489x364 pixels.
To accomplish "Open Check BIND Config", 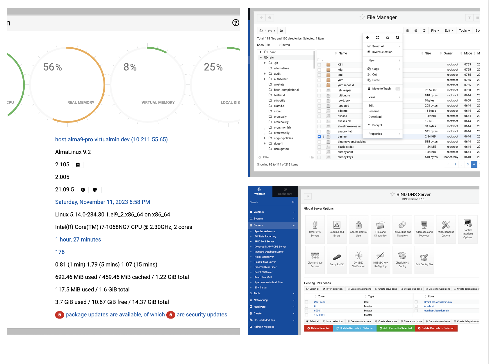I will [x=402, y=259].
